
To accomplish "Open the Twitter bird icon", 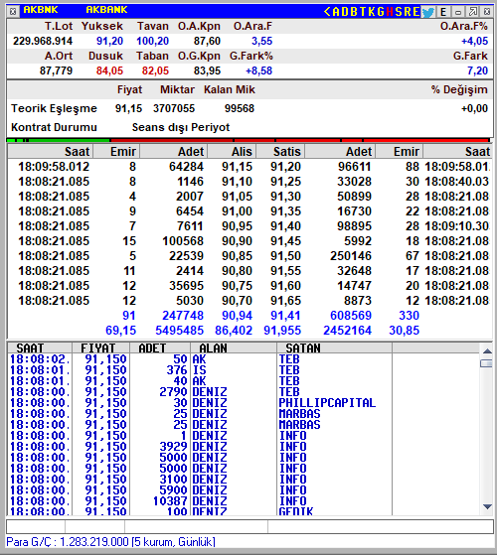I will point(428,12).
